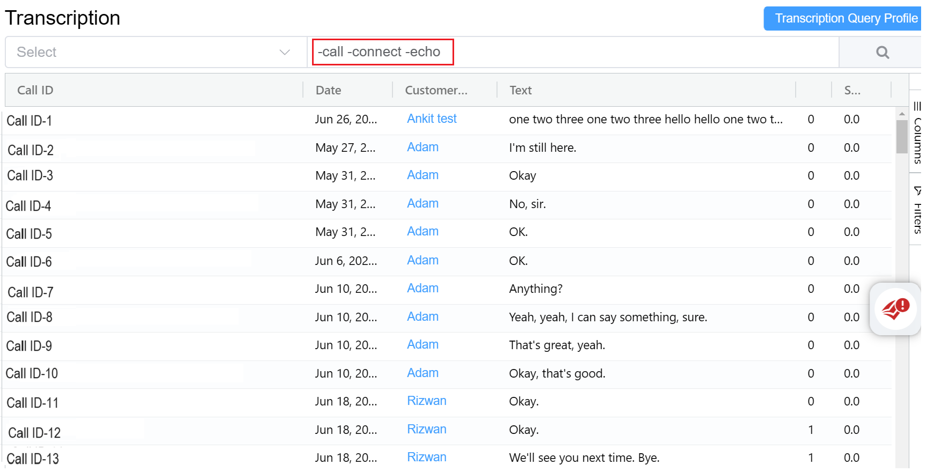This screenshot has height=472, width=927.
Task: Select the Call ID-1 cell
Action: click(29, 121)
